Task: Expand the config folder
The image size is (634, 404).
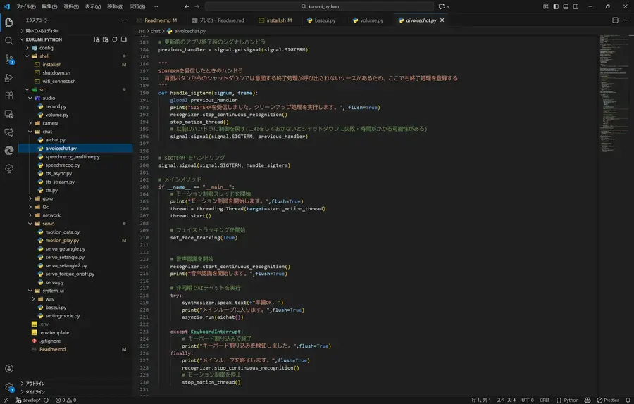Action: coord(46,48)
